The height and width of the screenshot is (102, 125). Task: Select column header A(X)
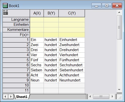(37, 13)
